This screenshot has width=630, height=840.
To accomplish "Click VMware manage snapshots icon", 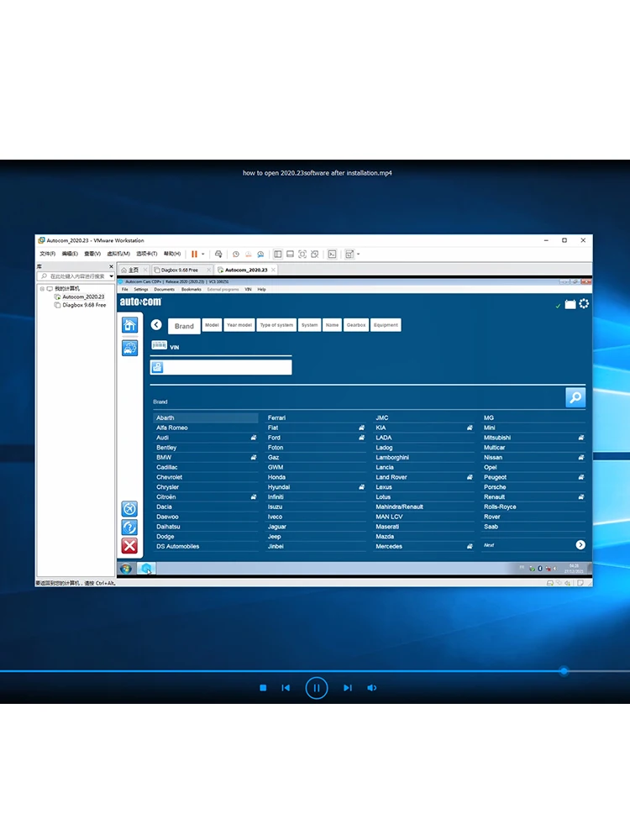I will click(260, 254).
